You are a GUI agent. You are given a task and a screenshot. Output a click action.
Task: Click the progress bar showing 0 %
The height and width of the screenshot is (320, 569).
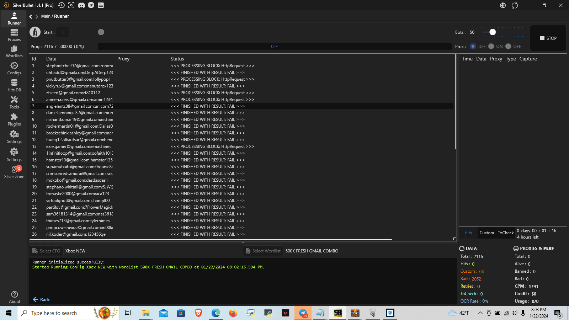tap(275, 47)
